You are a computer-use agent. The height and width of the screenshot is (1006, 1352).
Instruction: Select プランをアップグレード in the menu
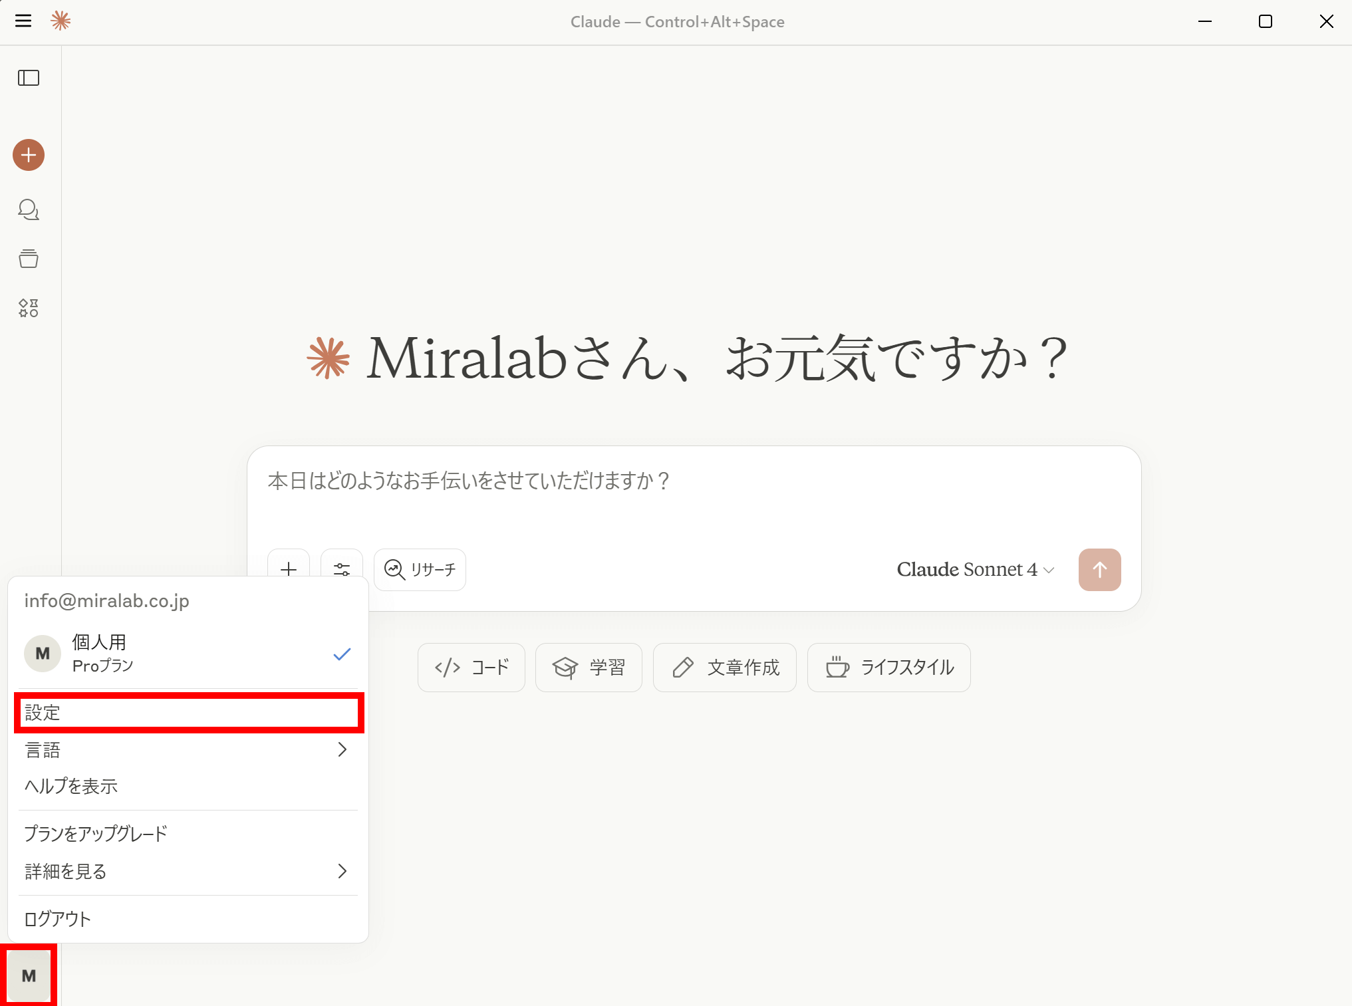[188, 834]
